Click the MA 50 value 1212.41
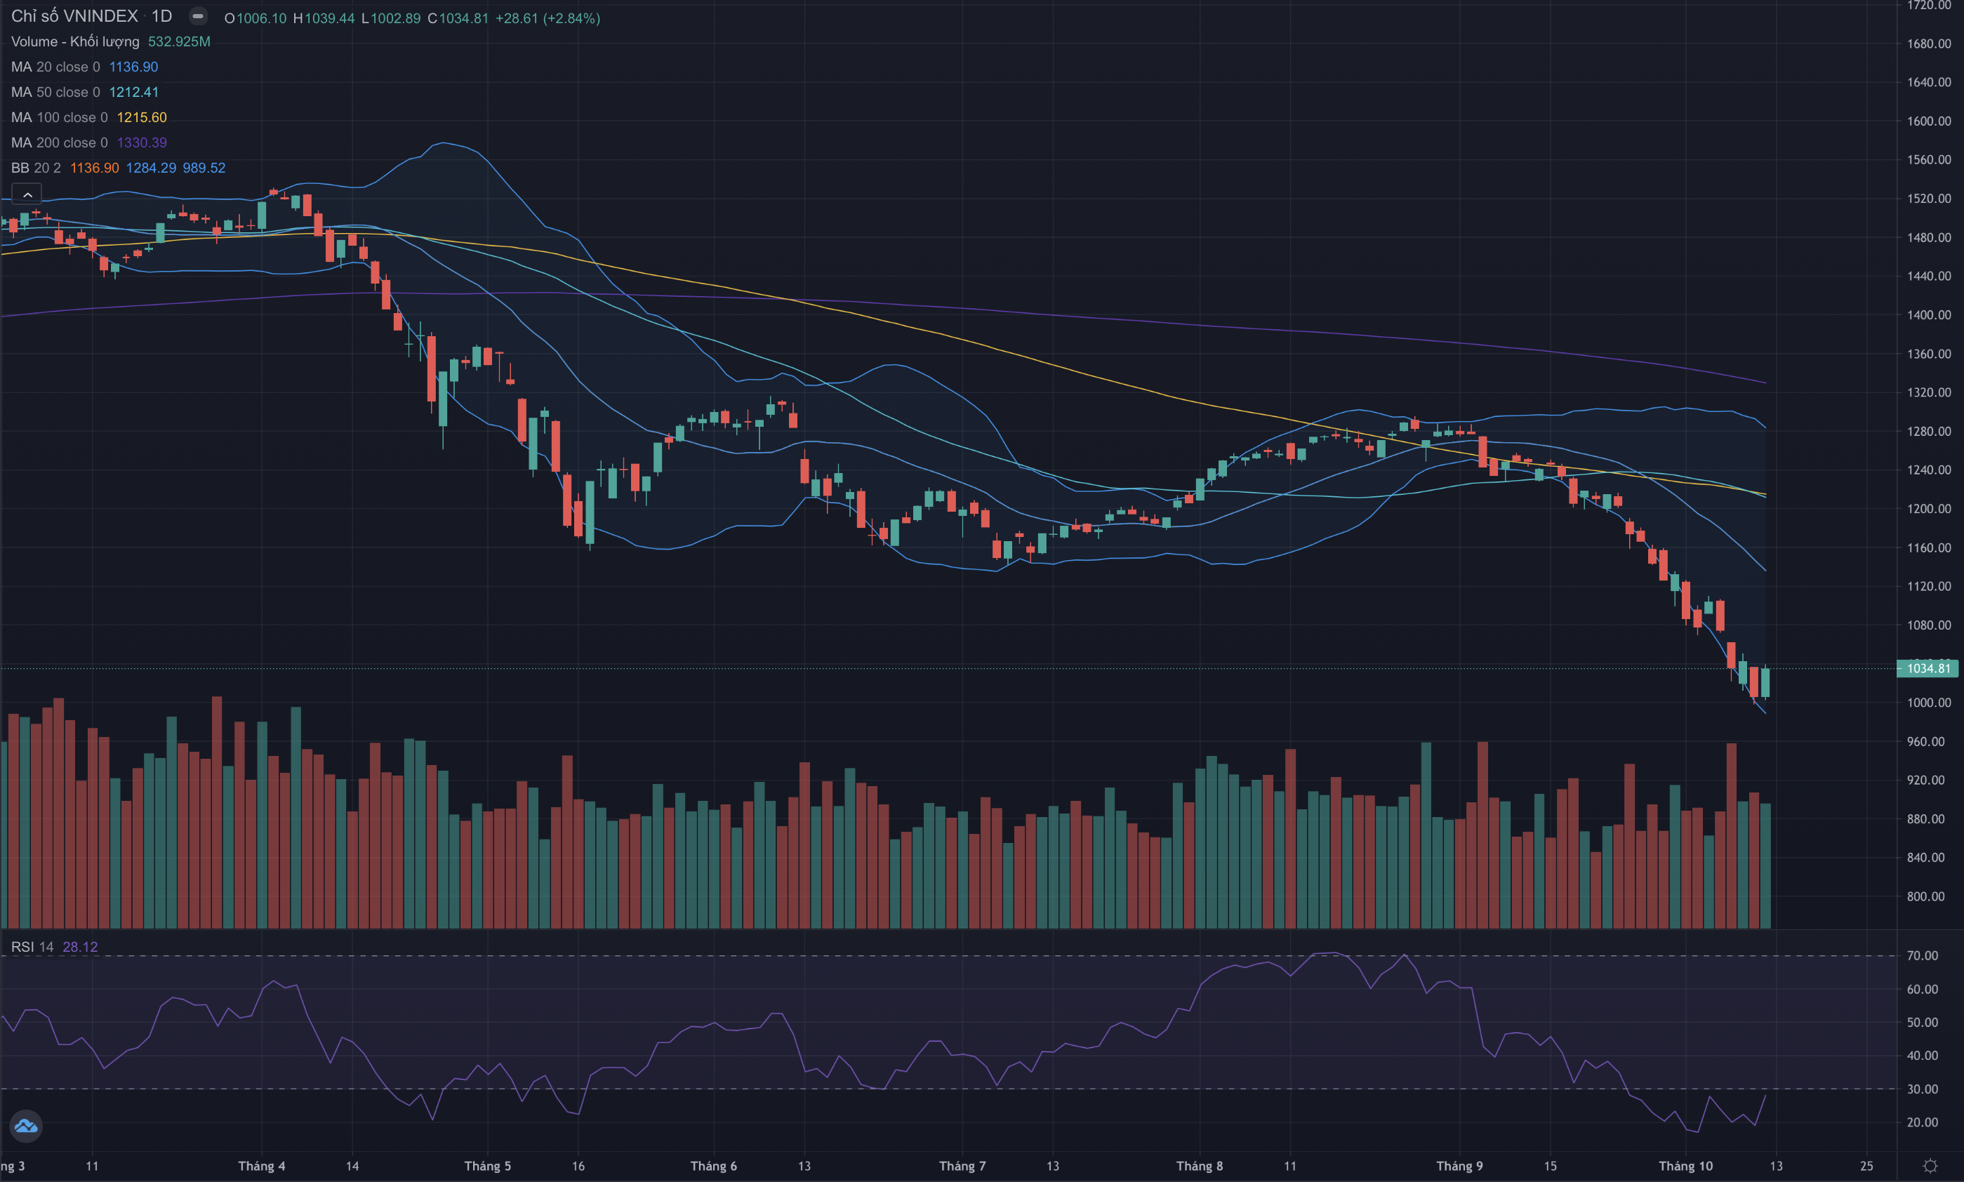Screen dimensions: 1964x1182 pyautogui.click(x=134, y=93)
